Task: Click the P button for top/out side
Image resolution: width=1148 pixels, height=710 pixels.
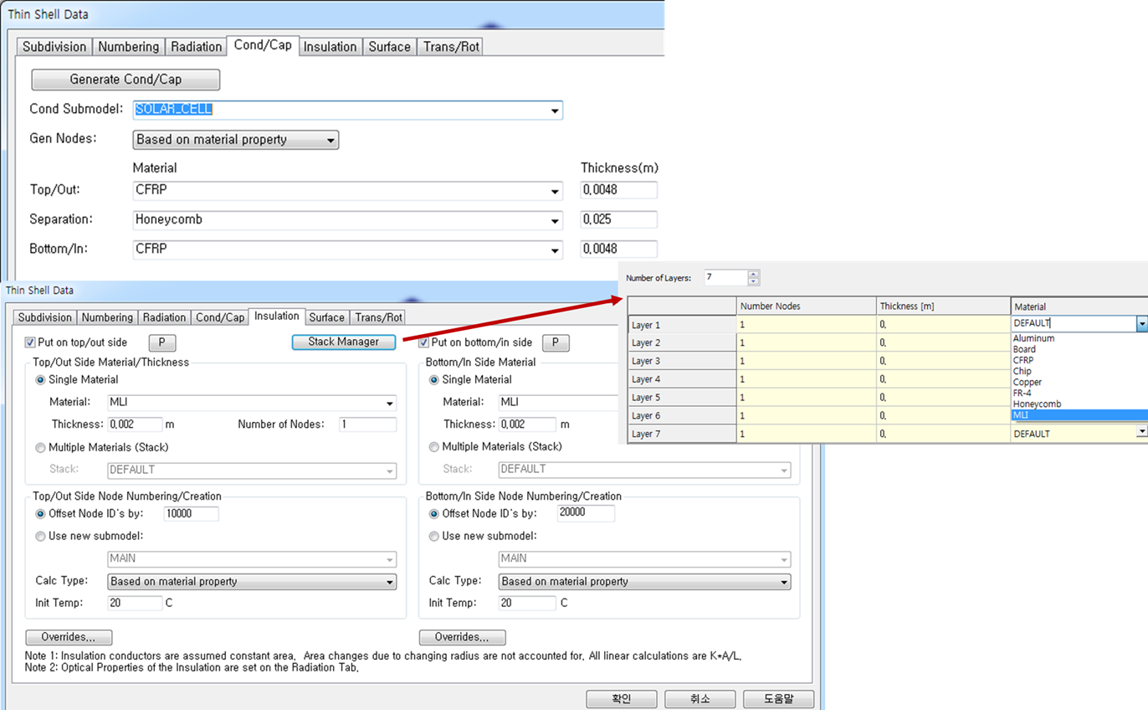Action: (x=162, y=342)
